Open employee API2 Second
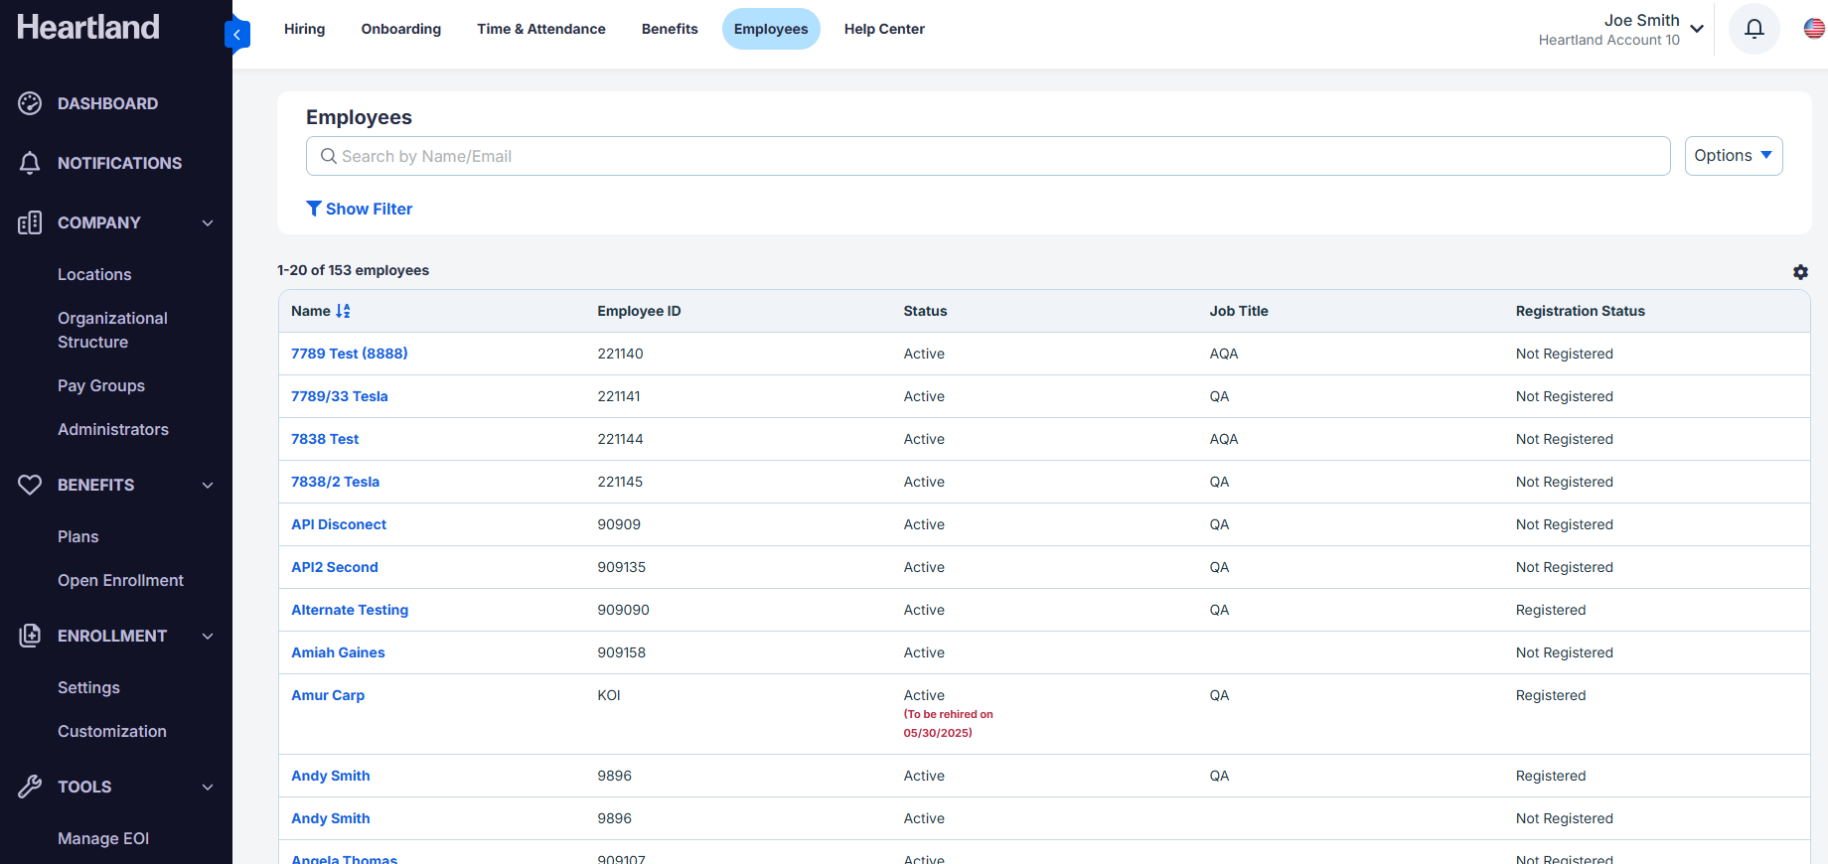Viewport: 1828px width, 864px height. pyautogui.click(x=335, y=567)
